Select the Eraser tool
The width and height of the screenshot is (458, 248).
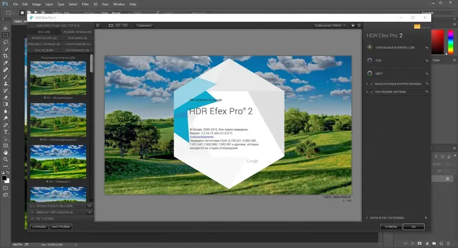tap(6, 98)
